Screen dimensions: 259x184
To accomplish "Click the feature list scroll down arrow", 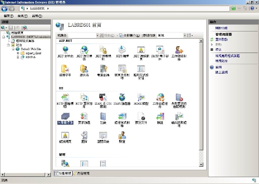I will 201,164.
